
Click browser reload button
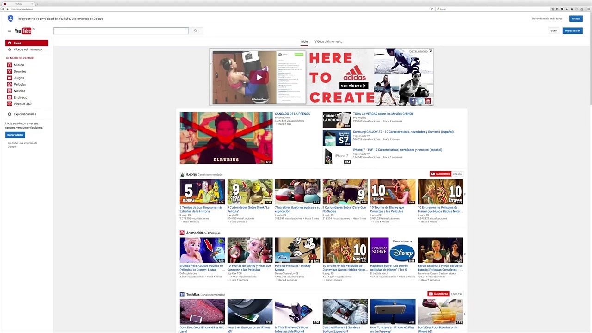pos(432,9)
